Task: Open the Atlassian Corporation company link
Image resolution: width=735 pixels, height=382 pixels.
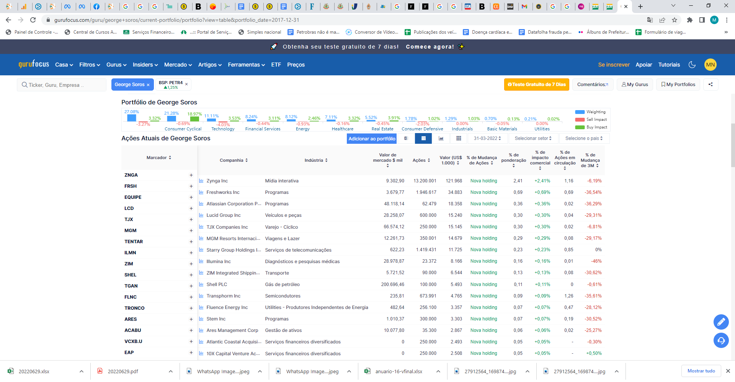Action: (x=234, y=204)
